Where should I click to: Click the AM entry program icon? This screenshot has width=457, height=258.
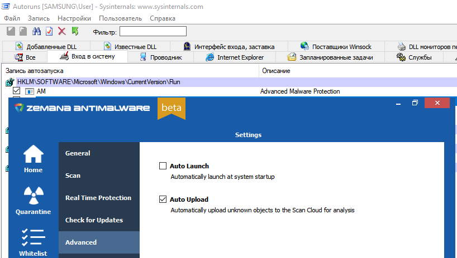pyautogui.click(x=29, y=91)
